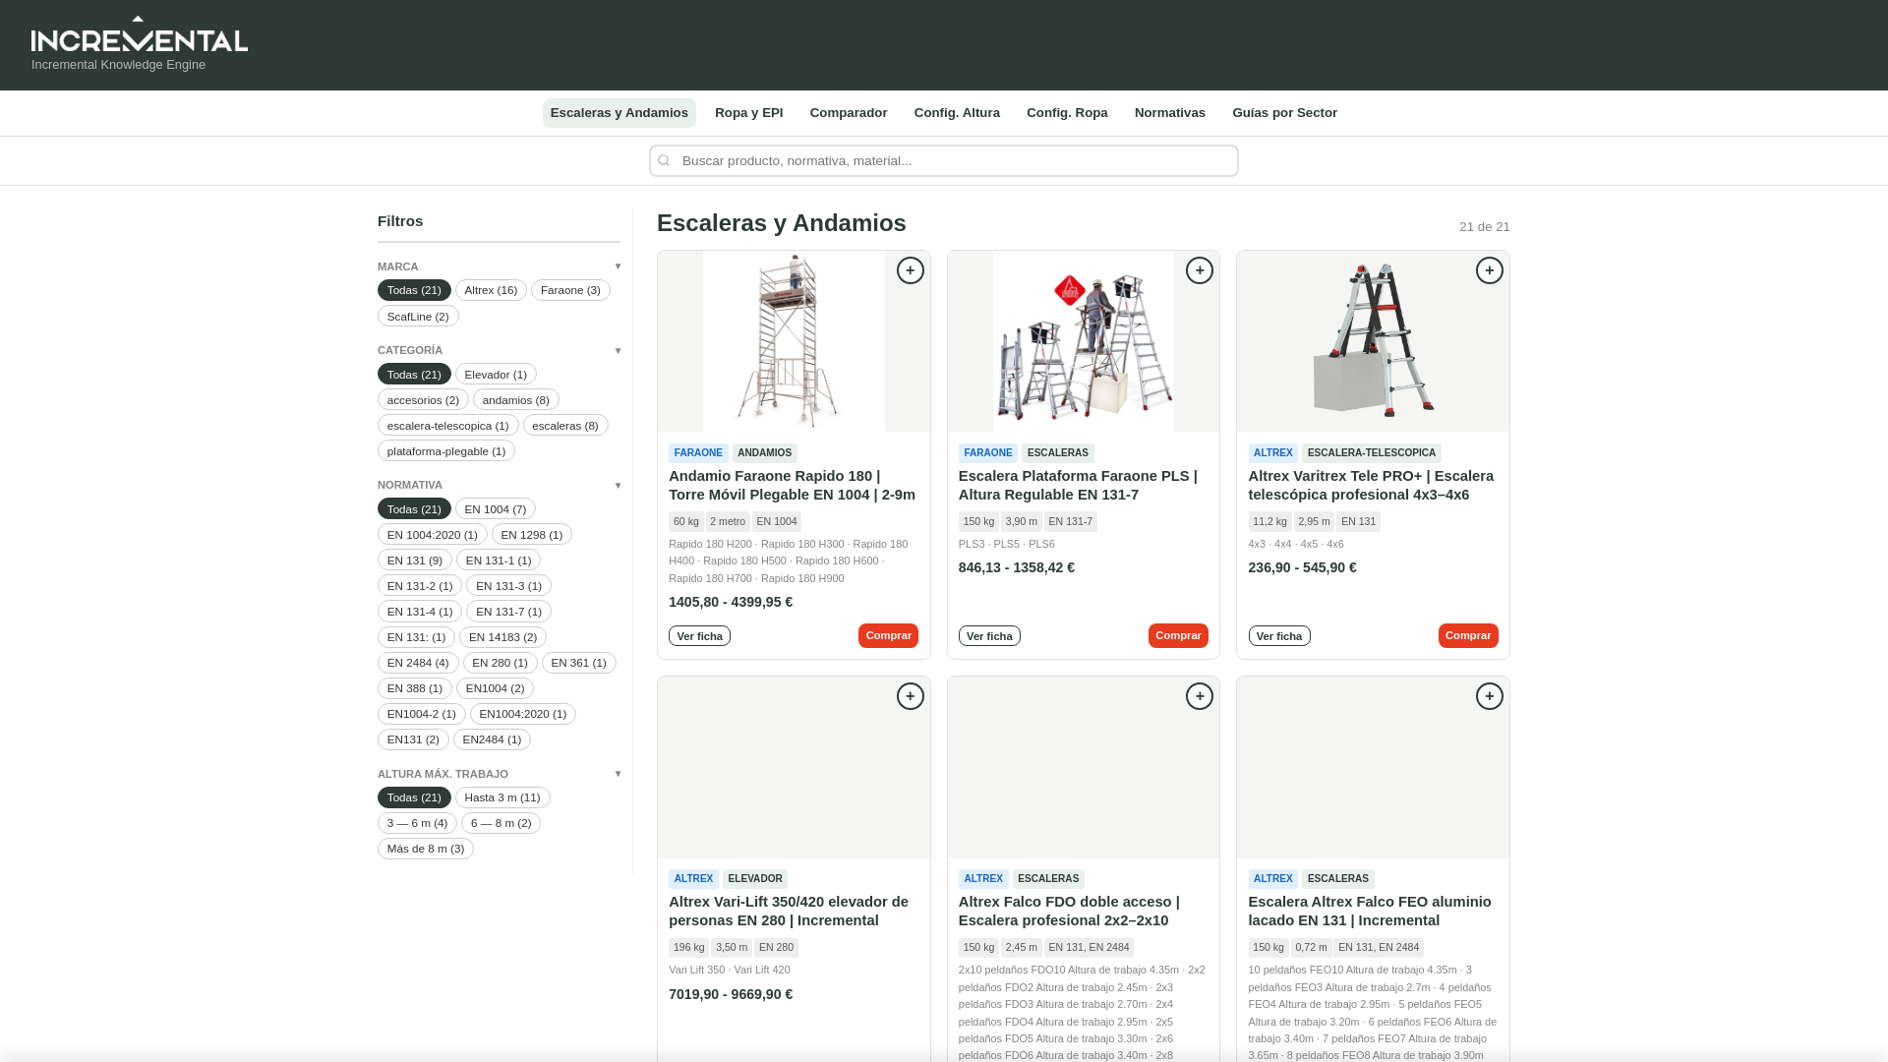1888x1062 pixels.
Task: Filter category accesorios (2)
Action: (423, 399)
